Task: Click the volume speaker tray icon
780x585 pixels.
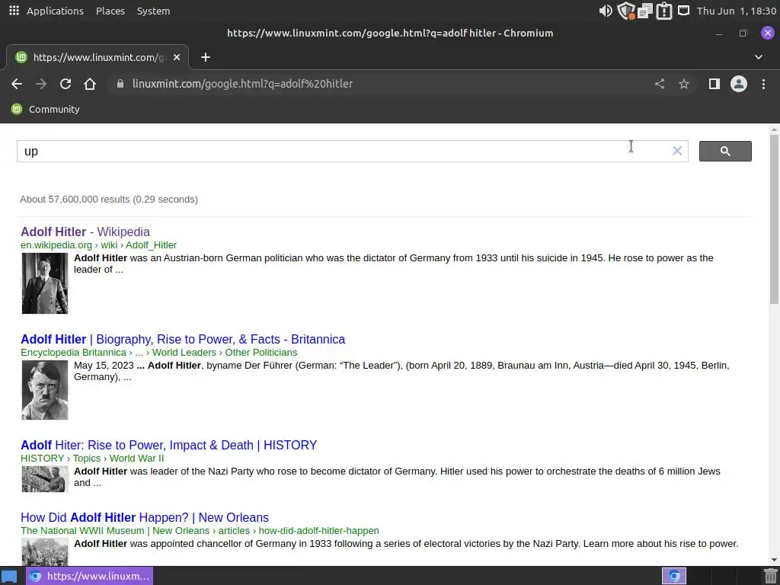Action: point(606,11)
